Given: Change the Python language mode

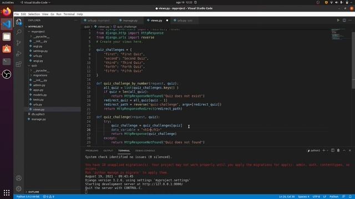Looking at the screenshot, I should (334, 197).
